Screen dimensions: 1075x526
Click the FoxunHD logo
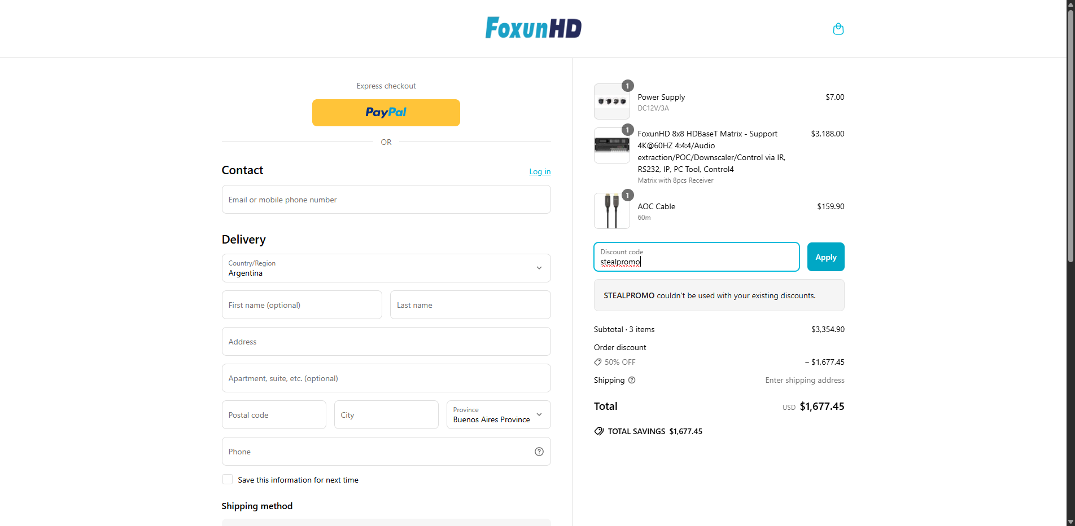534,28
